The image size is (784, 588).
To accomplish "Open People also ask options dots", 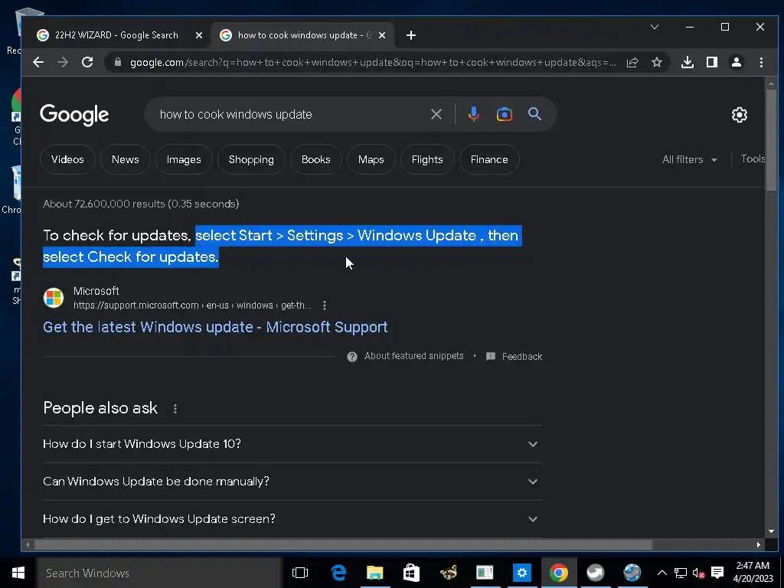I will point(175,409).
